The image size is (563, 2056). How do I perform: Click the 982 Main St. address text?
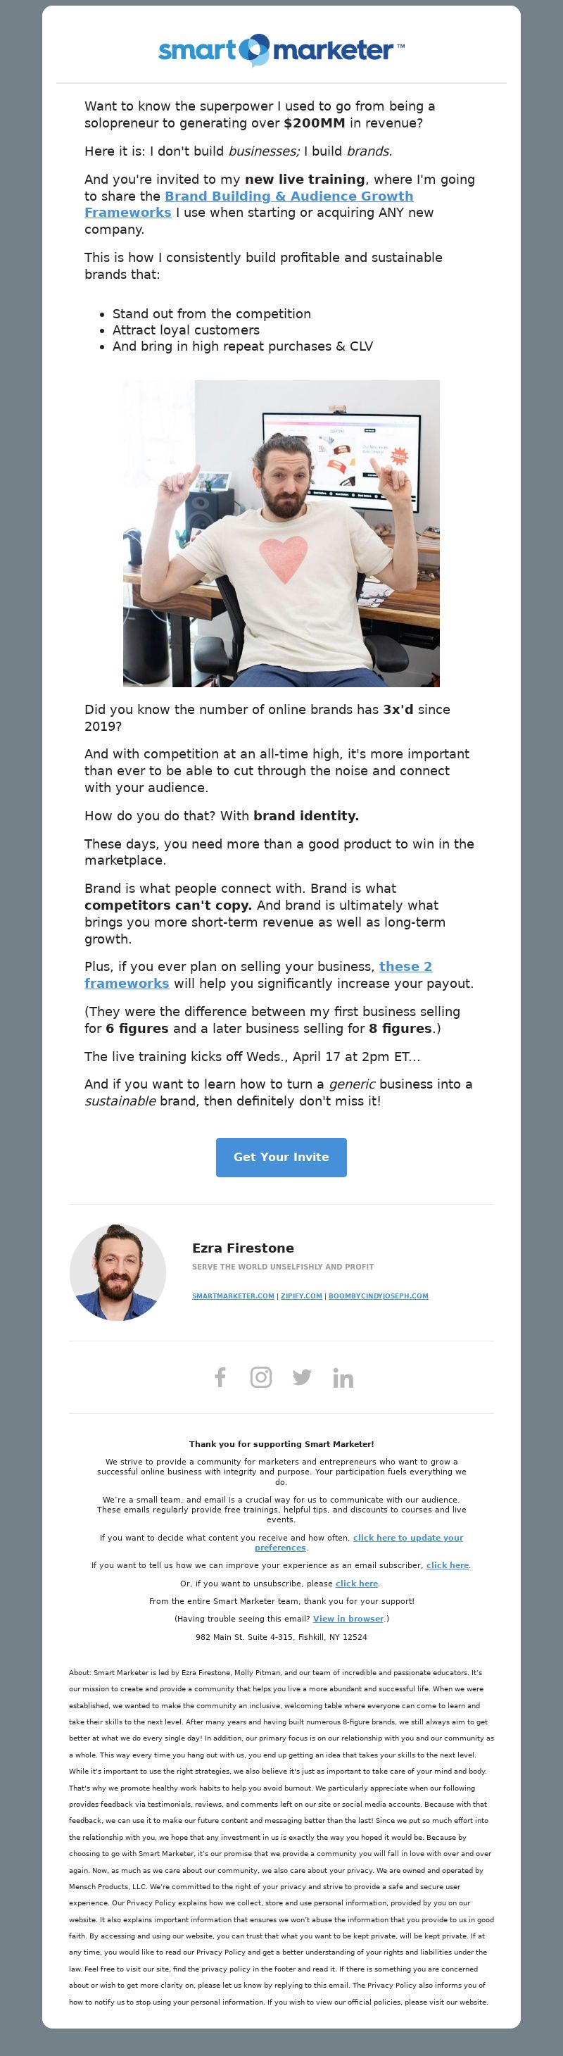(x=281, y=1636)
